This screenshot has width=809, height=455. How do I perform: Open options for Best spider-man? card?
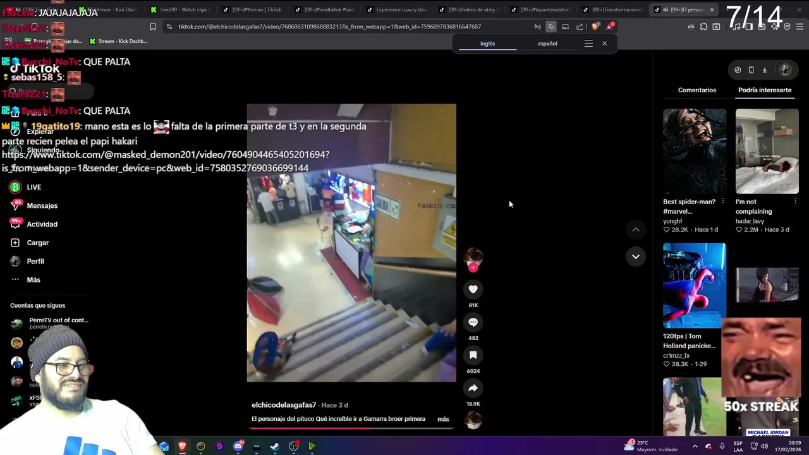[x=722, y=202]
